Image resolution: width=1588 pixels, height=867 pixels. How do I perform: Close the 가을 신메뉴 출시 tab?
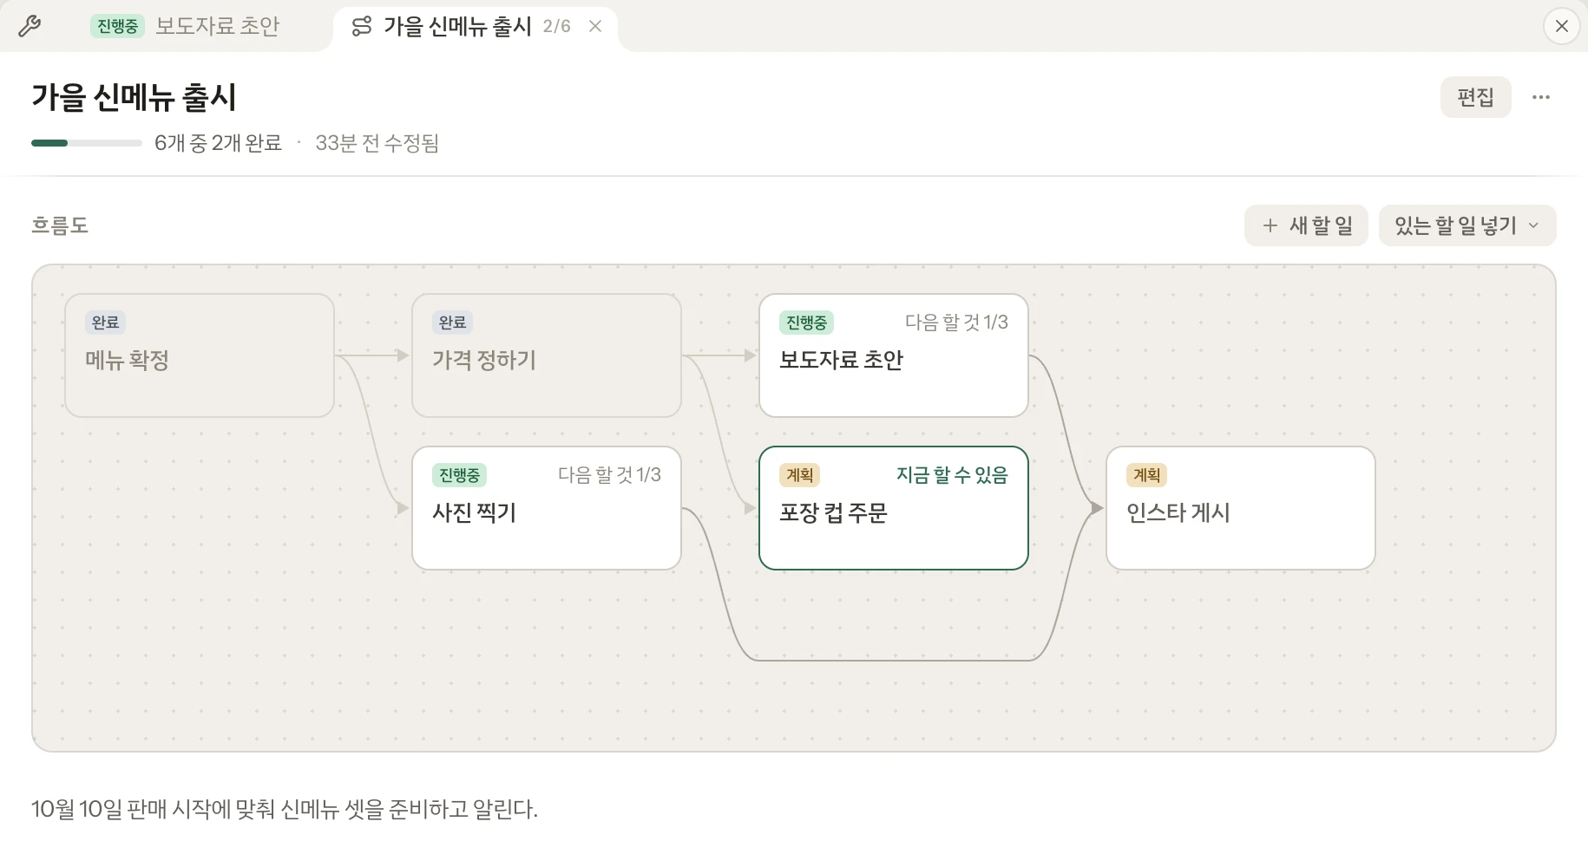click(x=595, y=26)
